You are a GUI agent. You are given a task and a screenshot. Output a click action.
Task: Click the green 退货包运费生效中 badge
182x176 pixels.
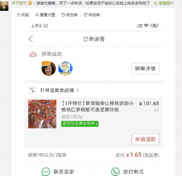click(x=80, y=124)
